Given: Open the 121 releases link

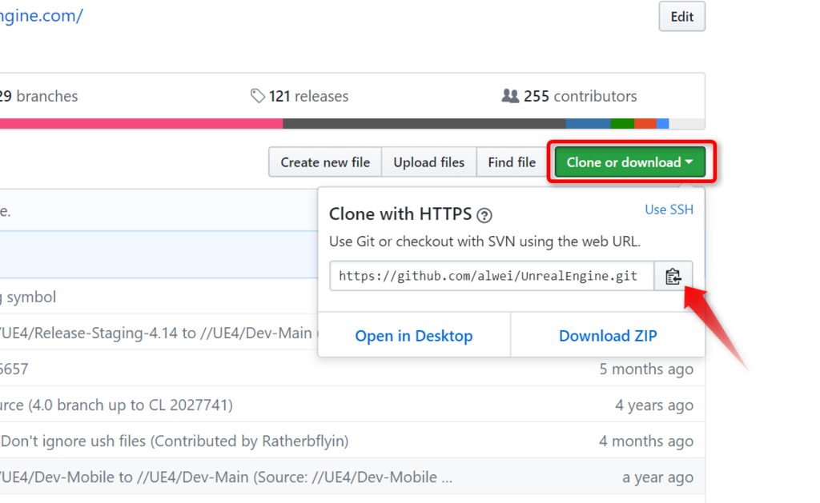Looking at the screenshot, I should tap(308, 96).
